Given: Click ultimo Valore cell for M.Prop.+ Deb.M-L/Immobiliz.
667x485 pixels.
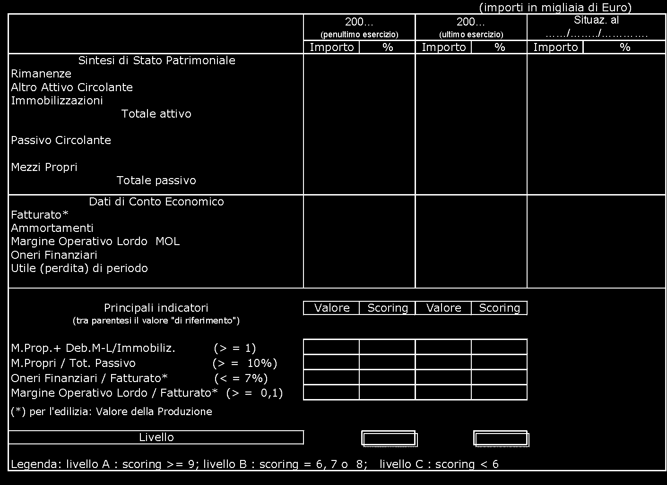Looking at the screenshot, I should (443, 347).
